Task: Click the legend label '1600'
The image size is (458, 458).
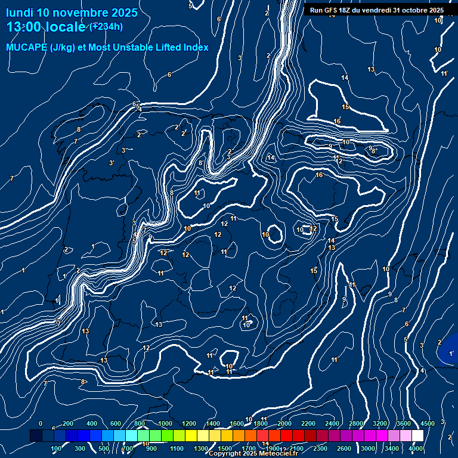Action: tap(237, 423)
